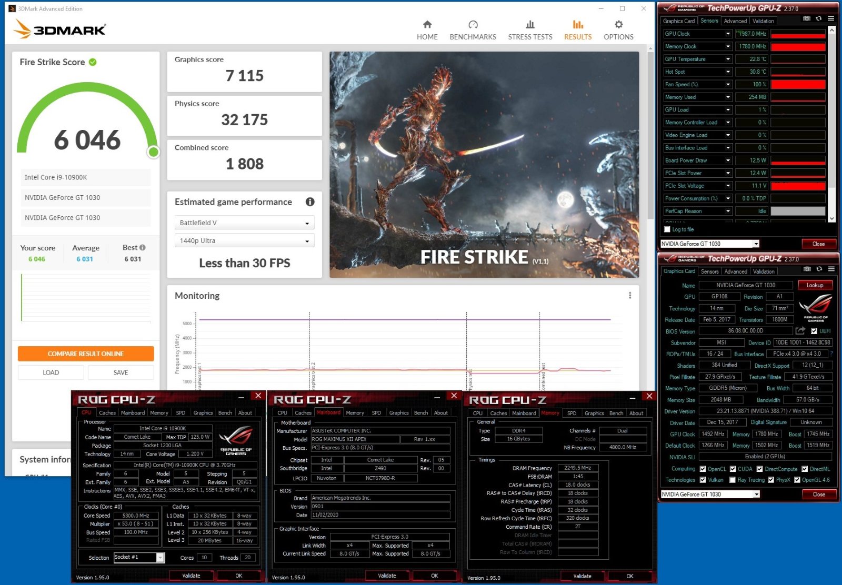Click COMPARE RESULT ONLINE button
The height and width of the screenshot is (585, 842).
point(86,354)
